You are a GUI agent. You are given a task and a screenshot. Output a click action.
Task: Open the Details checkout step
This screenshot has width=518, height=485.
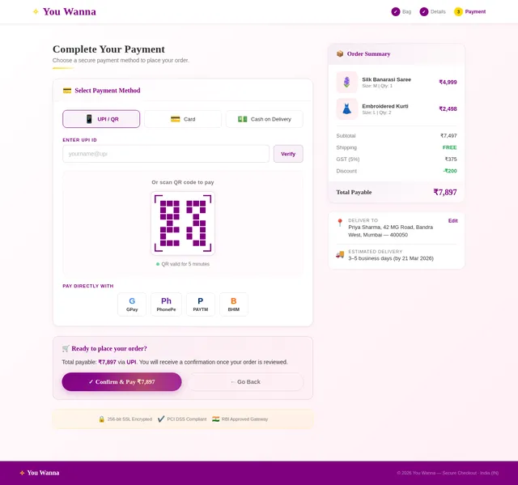[x=433, y=11]
